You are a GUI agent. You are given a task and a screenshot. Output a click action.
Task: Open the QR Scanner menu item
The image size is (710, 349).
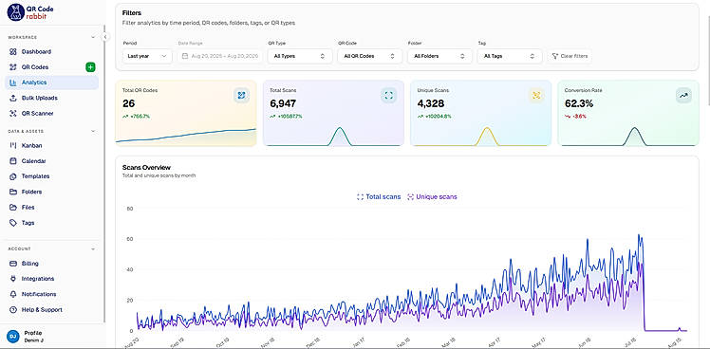click(51, 113)
